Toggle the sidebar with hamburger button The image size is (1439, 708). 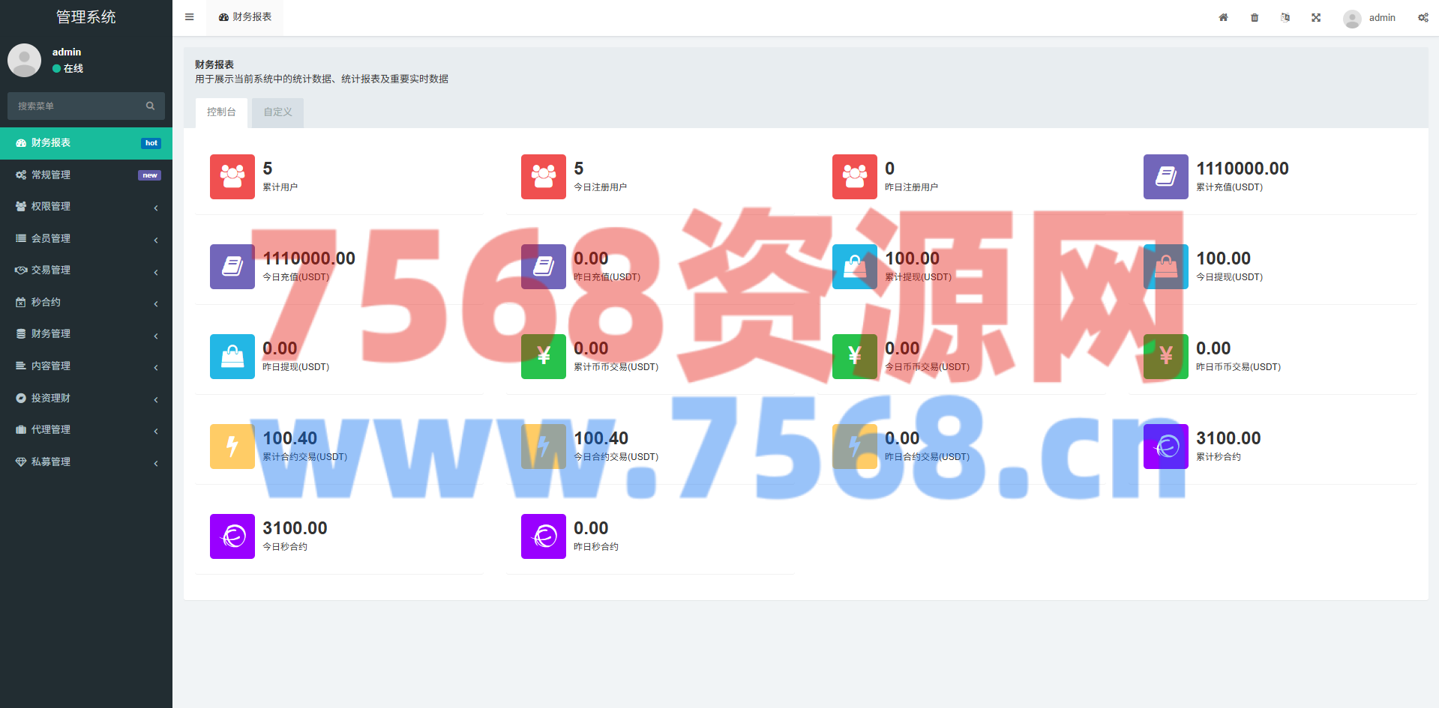pyautogui.click(x=189, y=17)
